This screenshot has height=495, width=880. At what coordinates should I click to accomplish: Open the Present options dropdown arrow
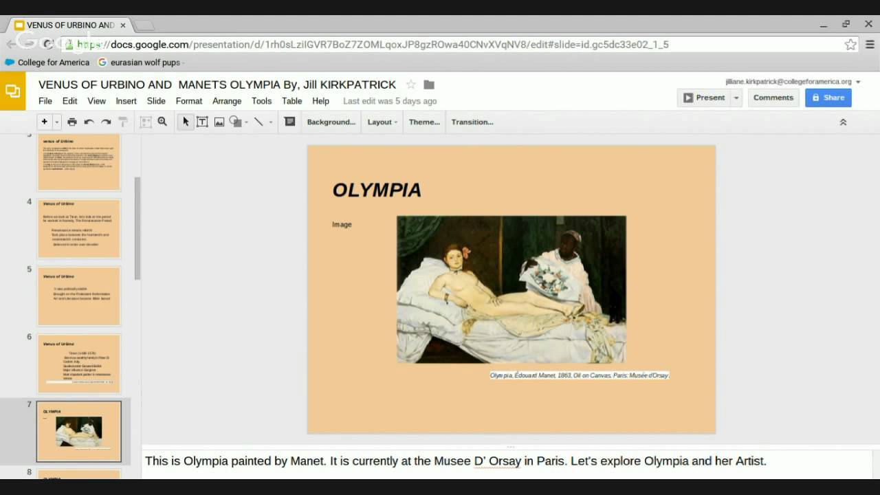tap(736, 98)
